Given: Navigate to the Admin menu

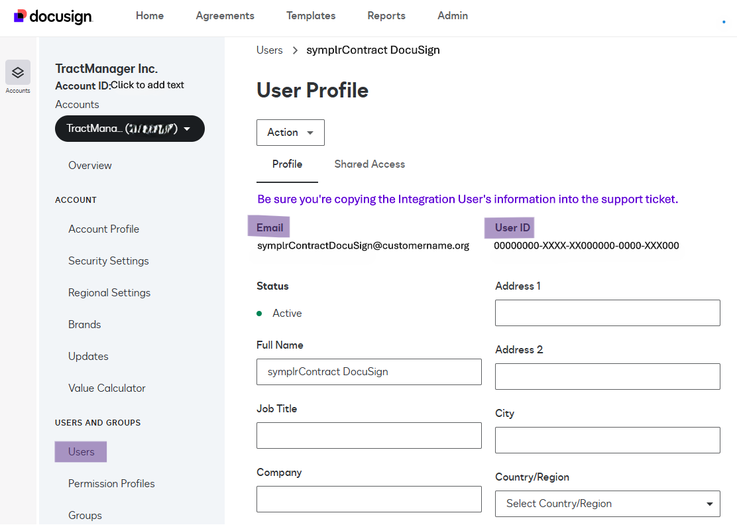Looking at the screenshot, I should point(453,15).
